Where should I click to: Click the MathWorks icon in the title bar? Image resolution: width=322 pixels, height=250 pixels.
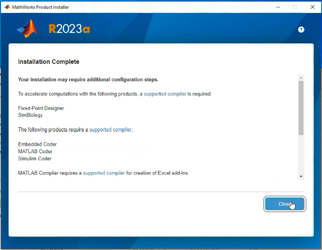[x=7, y=7]
